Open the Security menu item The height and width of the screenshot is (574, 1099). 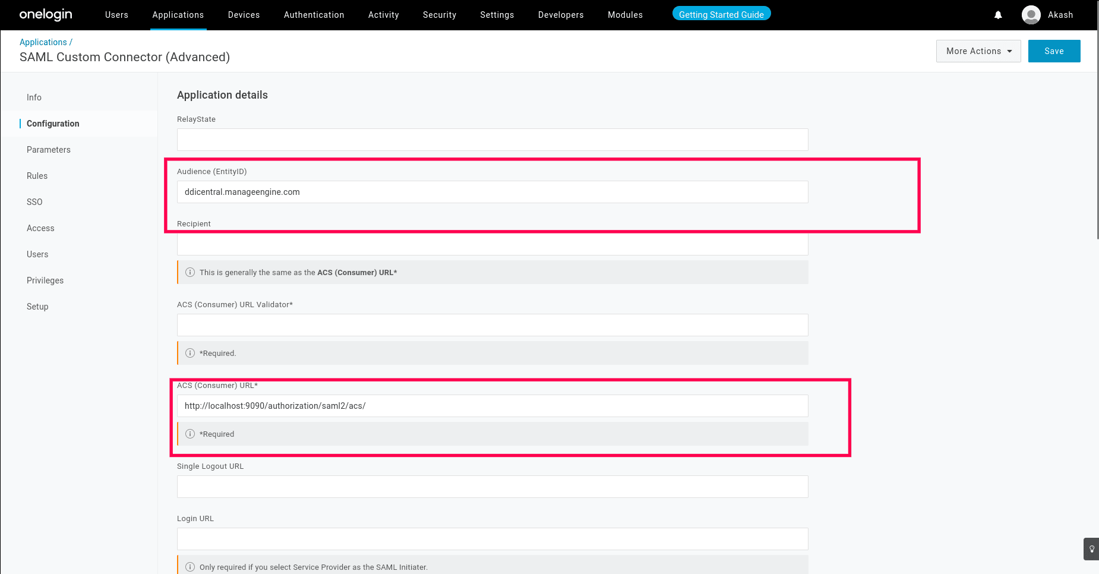(x=439, y=15)
